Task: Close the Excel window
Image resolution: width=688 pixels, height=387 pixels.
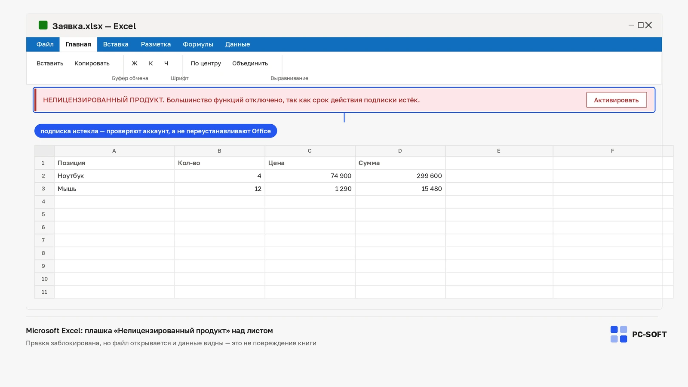Action: [648, 25]
